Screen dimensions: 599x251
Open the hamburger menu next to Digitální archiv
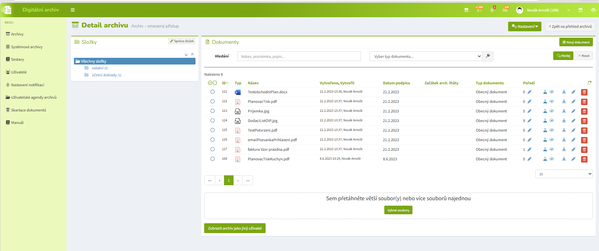tap(73, 10)
